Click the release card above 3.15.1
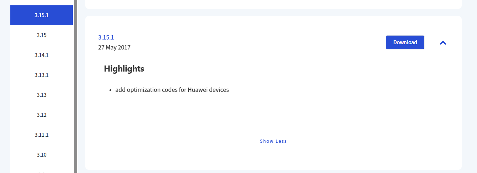This screenshot has width=477, height=173. 273,4
